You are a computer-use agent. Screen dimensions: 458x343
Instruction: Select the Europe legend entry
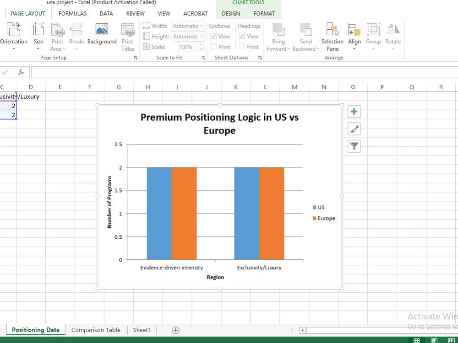click(x=324, y=219)
